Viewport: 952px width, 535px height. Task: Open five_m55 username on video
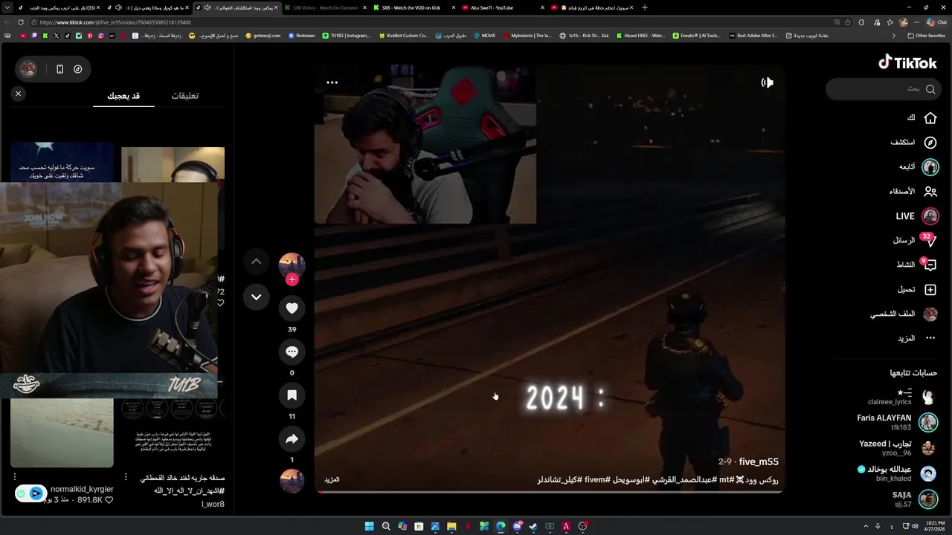point(759,461)
